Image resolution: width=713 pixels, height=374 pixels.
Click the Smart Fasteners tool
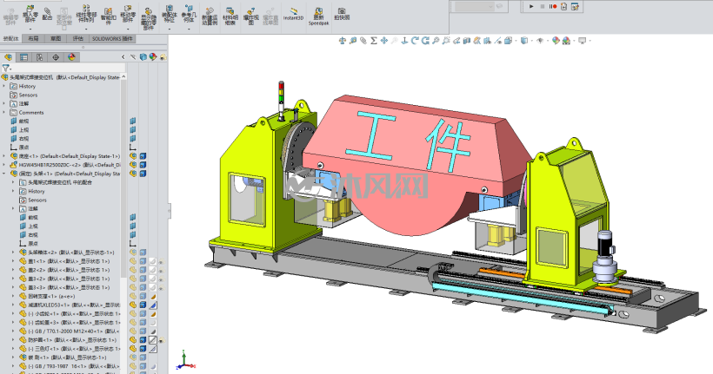[108, 16]
